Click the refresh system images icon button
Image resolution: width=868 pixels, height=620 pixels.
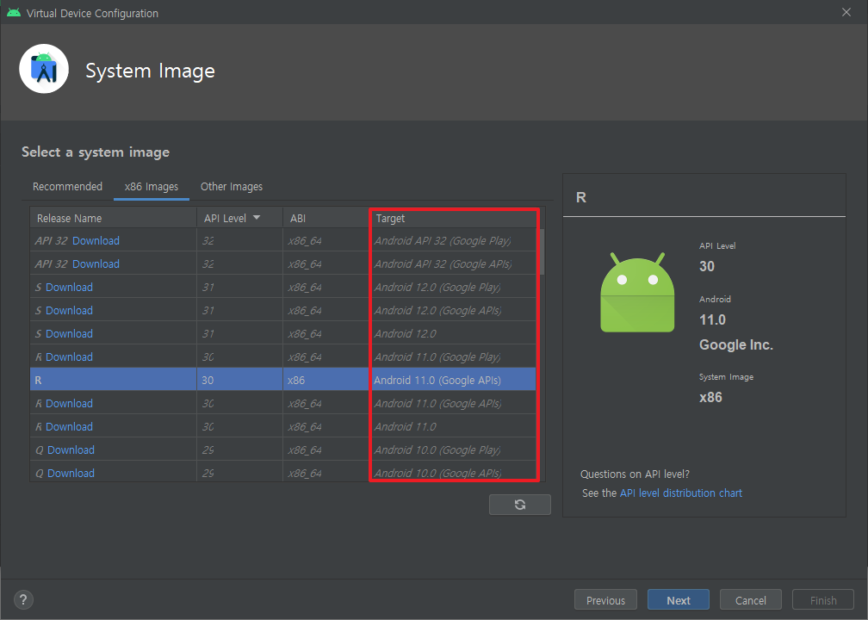pos(520,505)
